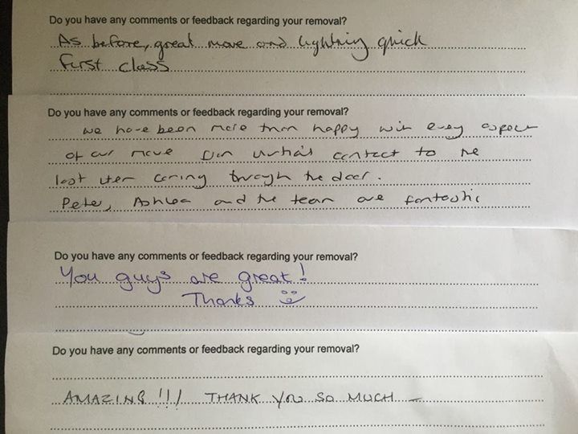578x434 pixels.
Task: Click the handwritten name 'Peter'
Action: point(81,203)
